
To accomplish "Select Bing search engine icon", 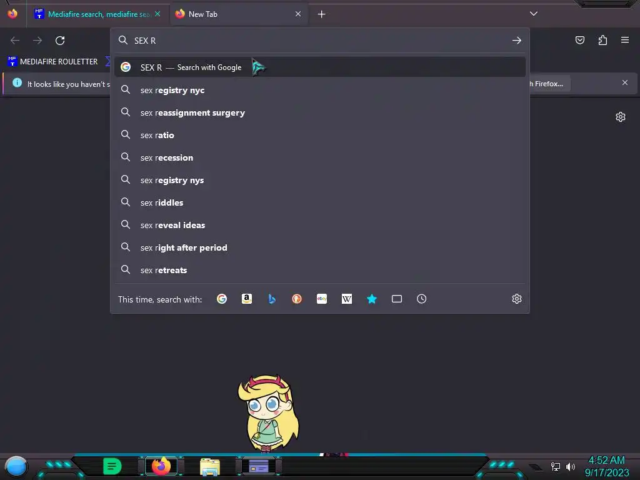I will click(x=272, y=299).
